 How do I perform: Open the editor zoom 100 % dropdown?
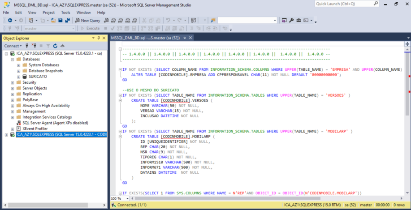128,198
